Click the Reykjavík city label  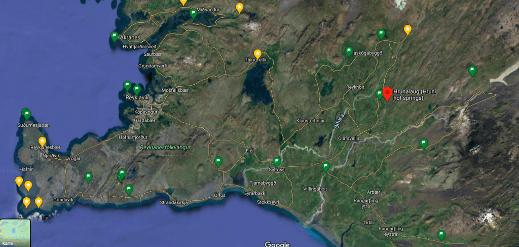[x=137, y=98]
